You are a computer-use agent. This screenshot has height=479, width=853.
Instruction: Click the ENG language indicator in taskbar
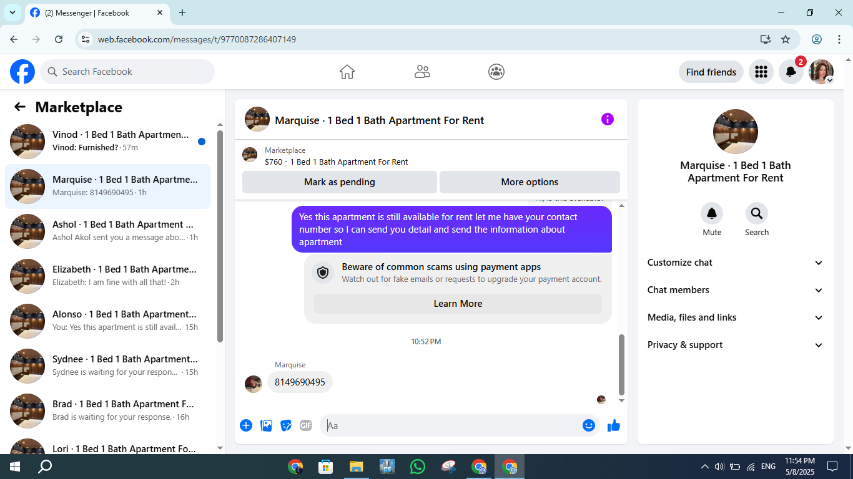pyautogui.click(x=768, y=467)
